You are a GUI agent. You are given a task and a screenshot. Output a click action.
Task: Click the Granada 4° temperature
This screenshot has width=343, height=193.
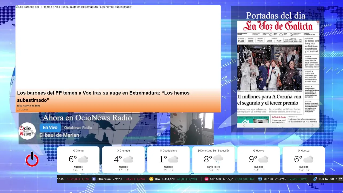click(x=118, y=159)
